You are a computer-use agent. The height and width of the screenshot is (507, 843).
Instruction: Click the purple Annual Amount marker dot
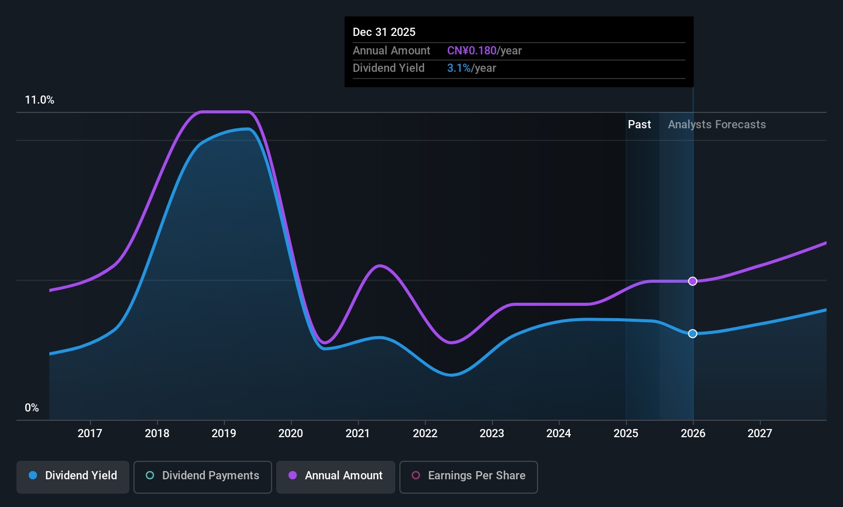click(x=693, y=281)
